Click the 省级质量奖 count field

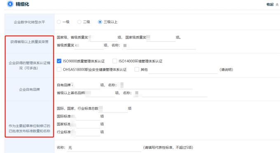[89, 46]
